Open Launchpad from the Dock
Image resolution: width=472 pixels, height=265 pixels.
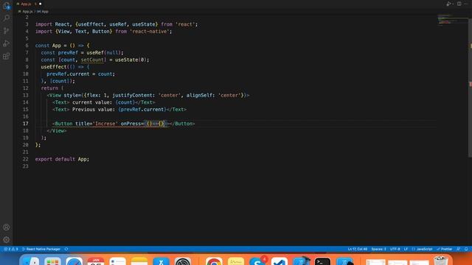52,261
